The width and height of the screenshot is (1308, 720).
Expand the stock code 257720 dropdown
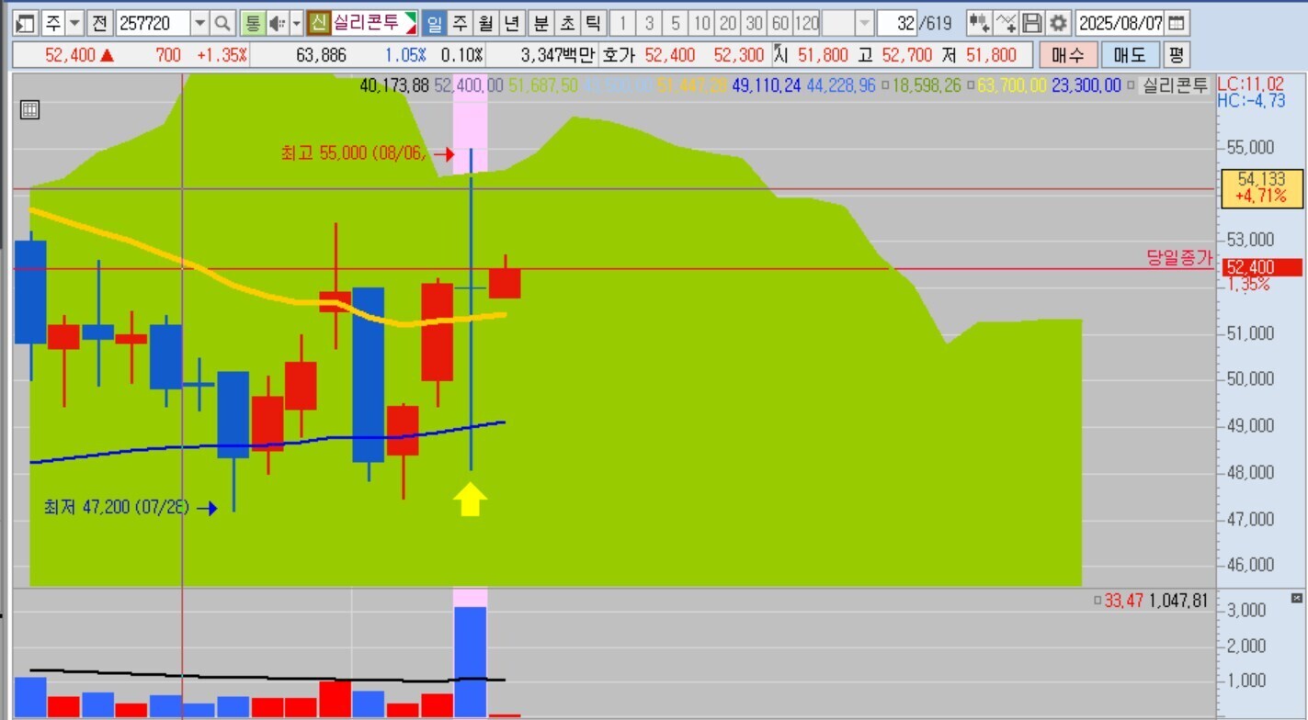tap(199, 23)
